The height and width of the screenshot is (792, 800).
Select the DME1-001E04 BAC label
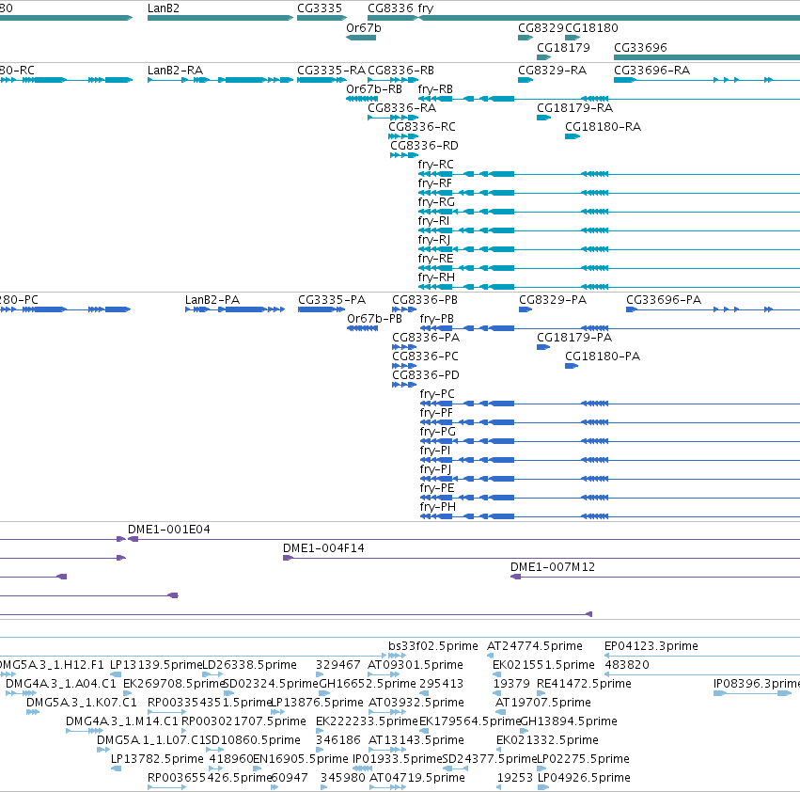(x=169, y=530)
